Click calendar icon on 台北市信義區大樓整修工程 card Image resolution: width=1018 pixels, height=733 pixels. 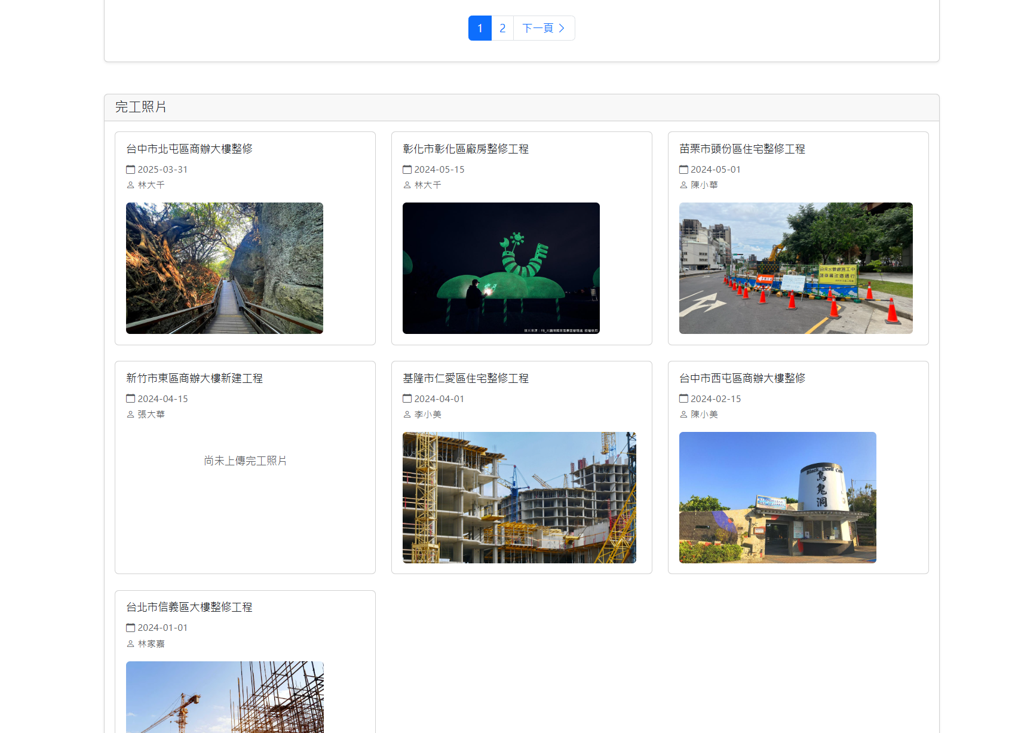coord(130,628)
